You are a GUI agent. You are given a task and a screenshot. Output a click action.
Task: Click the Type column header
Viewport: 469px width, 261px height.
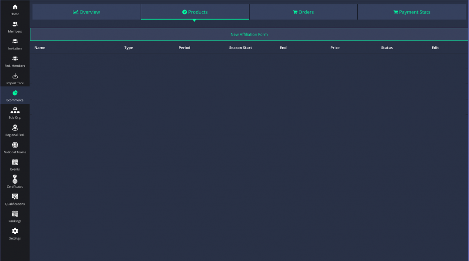coord(129,47)
